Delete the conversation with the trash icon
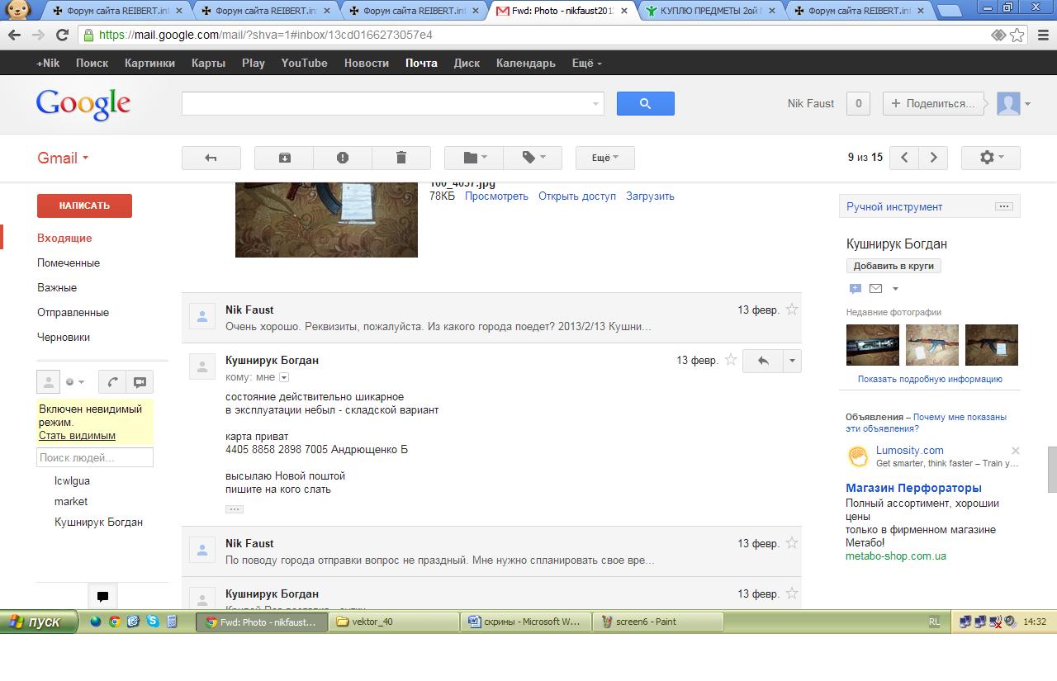The image size is (1057, 681). tap(401, 158)
